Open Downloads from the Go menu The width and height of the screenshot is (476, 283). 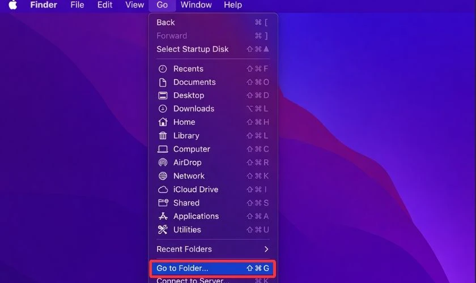194,109
